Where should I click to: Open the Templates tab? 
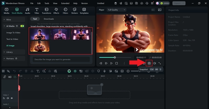tap(84, 11)
